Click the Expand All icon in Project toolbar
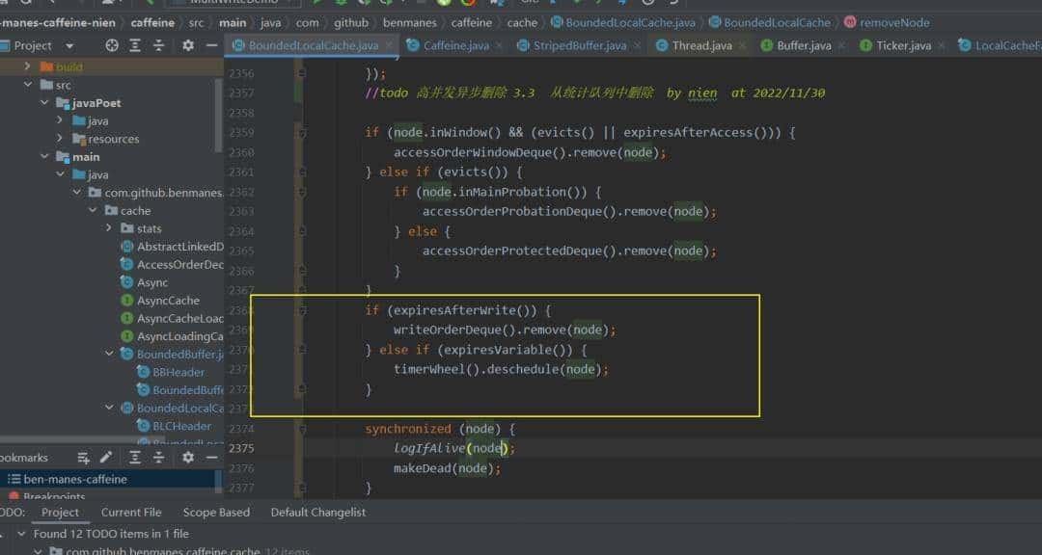The height and width of the screenshot is (555, 1042). (137, 45)
